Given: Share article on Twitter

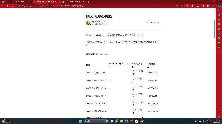Looking at the screenshot, I should [x=151, y=23].
